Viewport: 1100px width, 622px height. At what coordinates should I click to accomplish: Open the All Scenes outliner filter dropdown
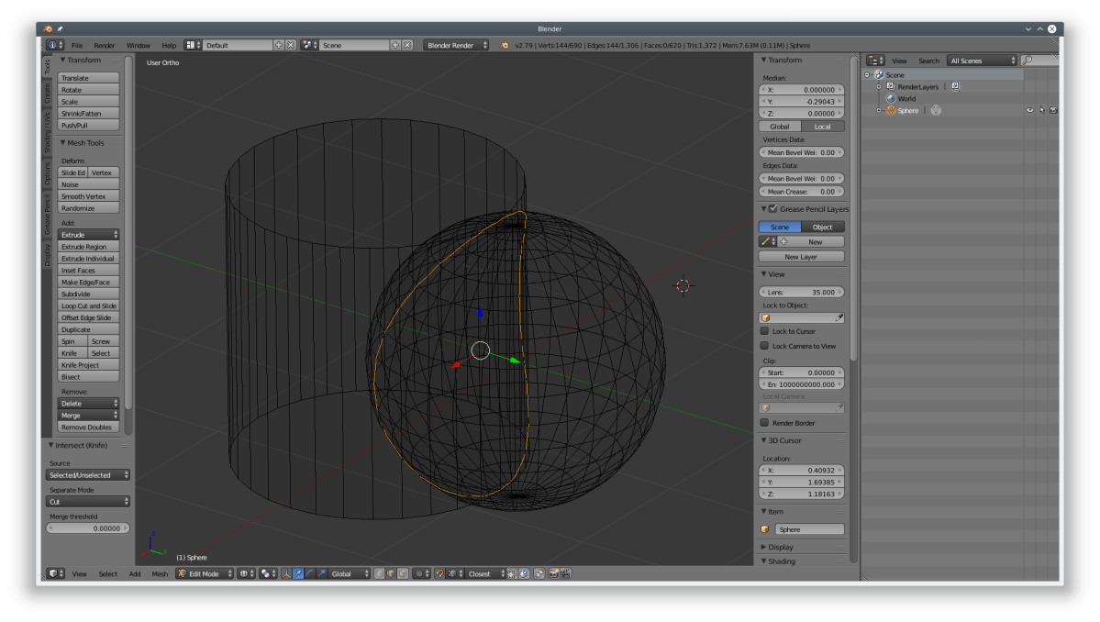pyautogui.click(x=982, y=61)
